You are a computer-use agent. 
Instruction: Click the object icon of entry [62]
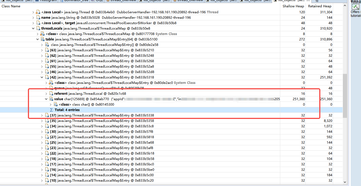pyautogui.click(x=47, y=56)
